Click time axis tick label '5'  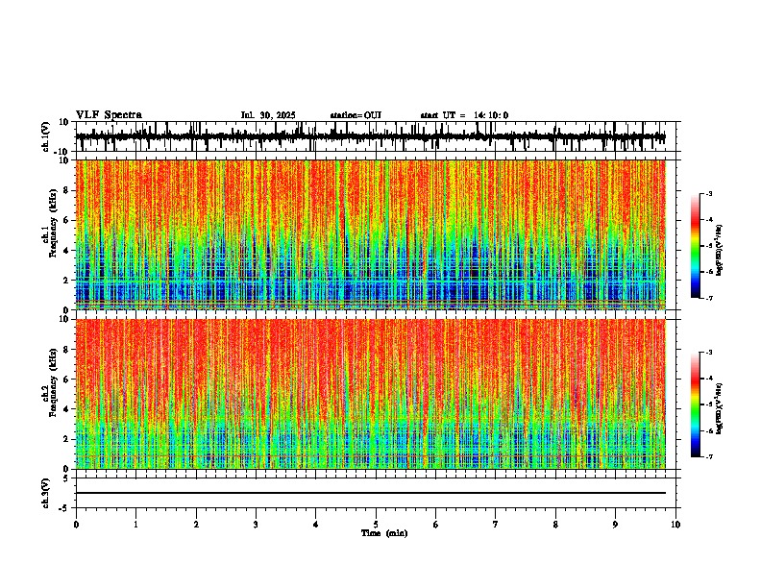click(376, 525)
